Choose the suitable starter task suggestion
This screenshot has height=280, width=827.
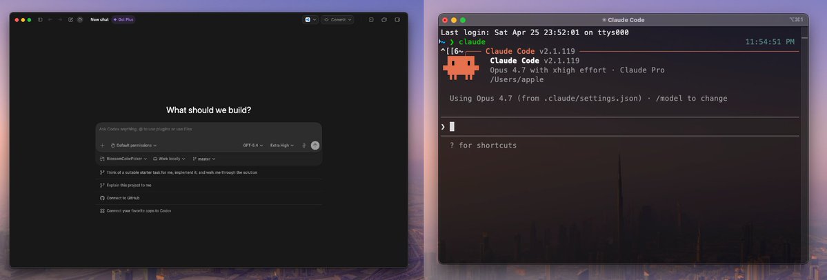coord(208,172)
